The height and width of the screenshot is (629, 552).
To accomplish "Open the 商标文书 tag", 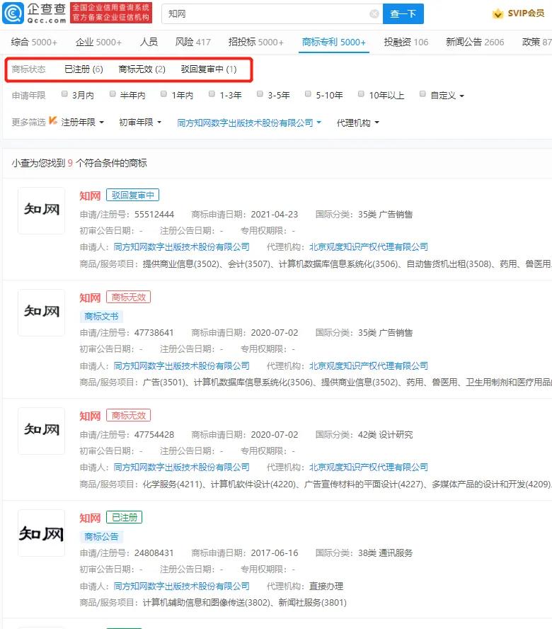I will point(101,317).
